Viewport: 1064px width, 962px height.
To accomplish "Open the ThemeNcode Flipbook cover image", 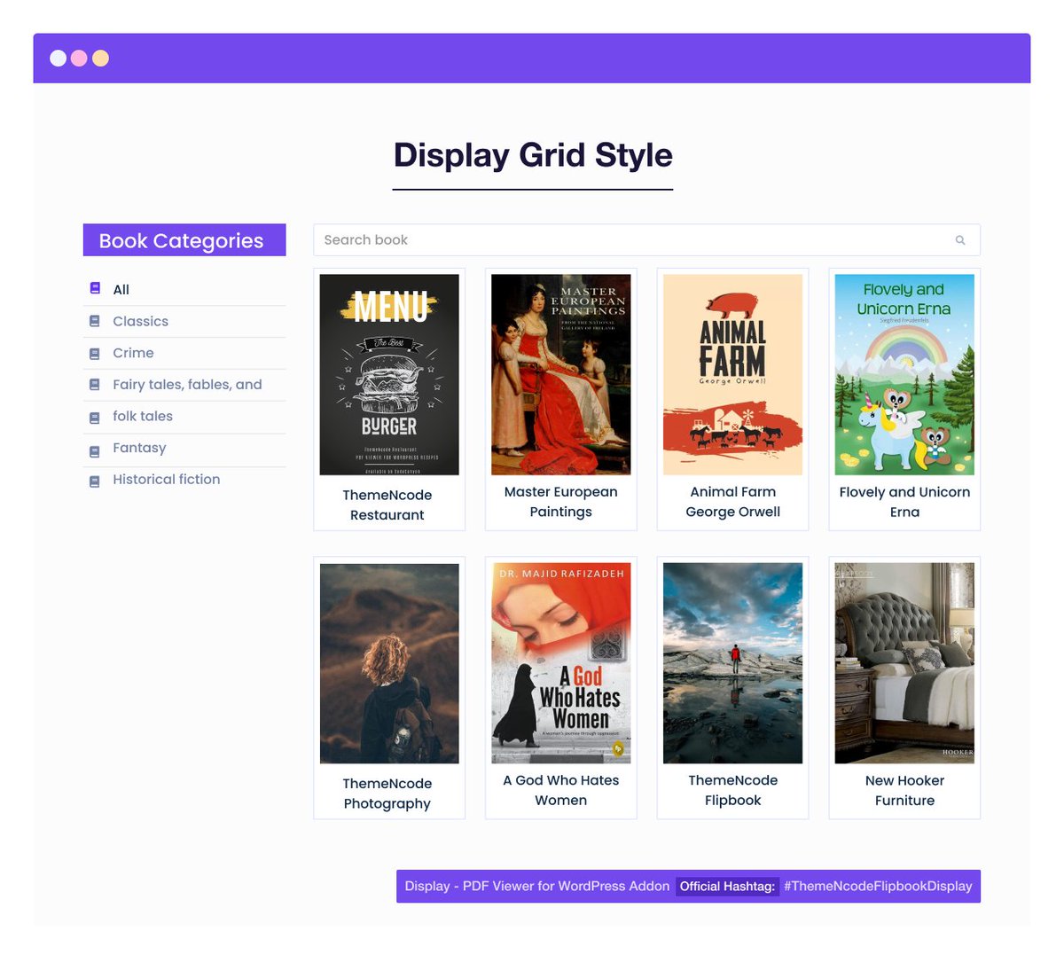I will coord(732,663).
